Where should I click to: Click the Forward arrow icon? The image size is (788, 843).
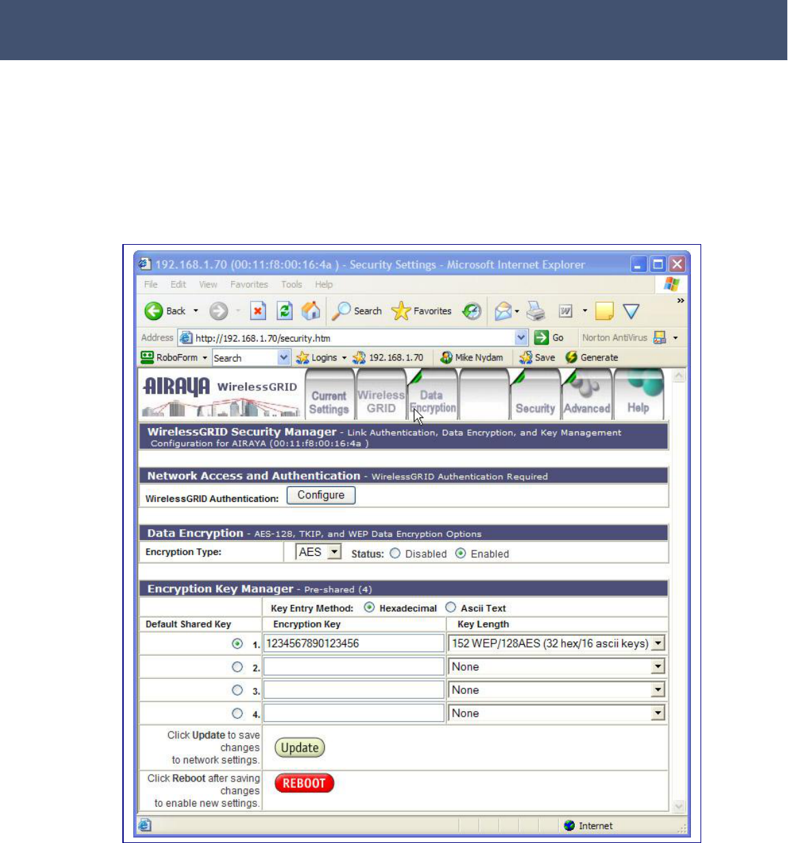coord(219,311)
